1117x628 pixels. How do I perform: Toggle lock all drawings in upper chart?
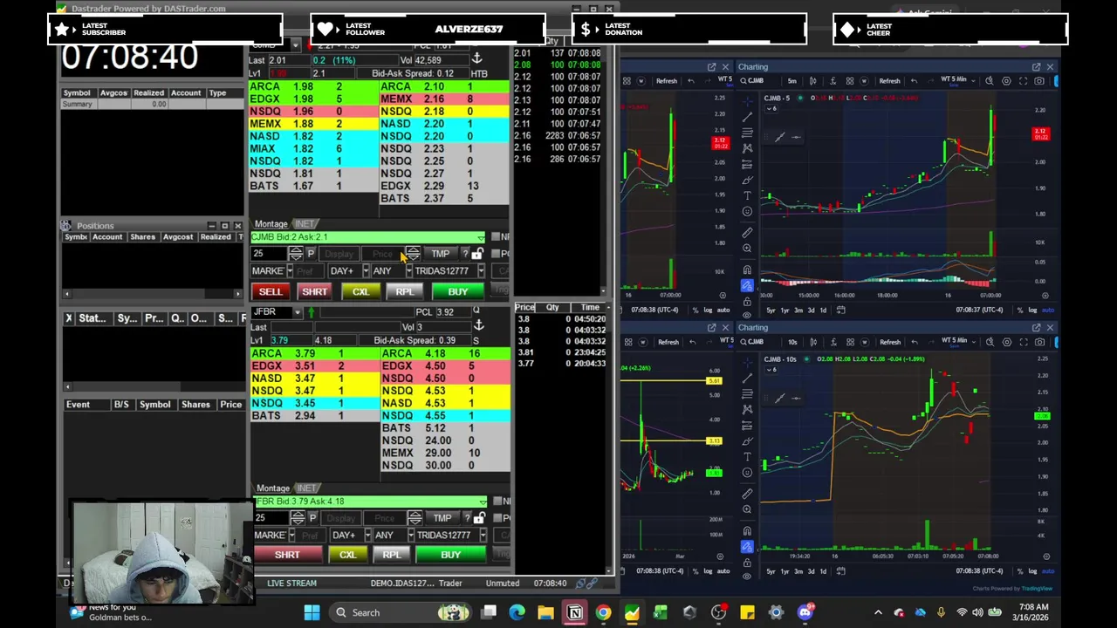click(x=747, y=302)
